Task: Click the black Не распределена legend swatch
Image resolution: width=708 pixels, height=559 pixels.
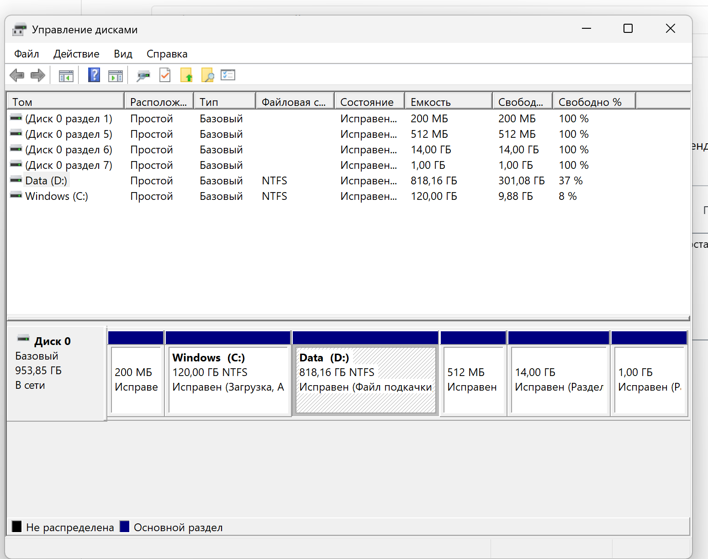Action: tap(17, 527)
